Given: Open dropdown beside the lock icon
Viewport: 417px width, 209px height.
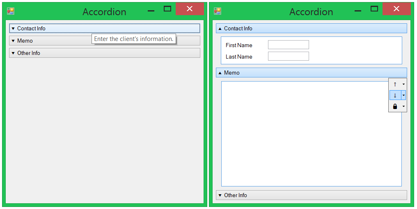Looking at the screenshot, I should pyautogui.click(x=403, y=107).
